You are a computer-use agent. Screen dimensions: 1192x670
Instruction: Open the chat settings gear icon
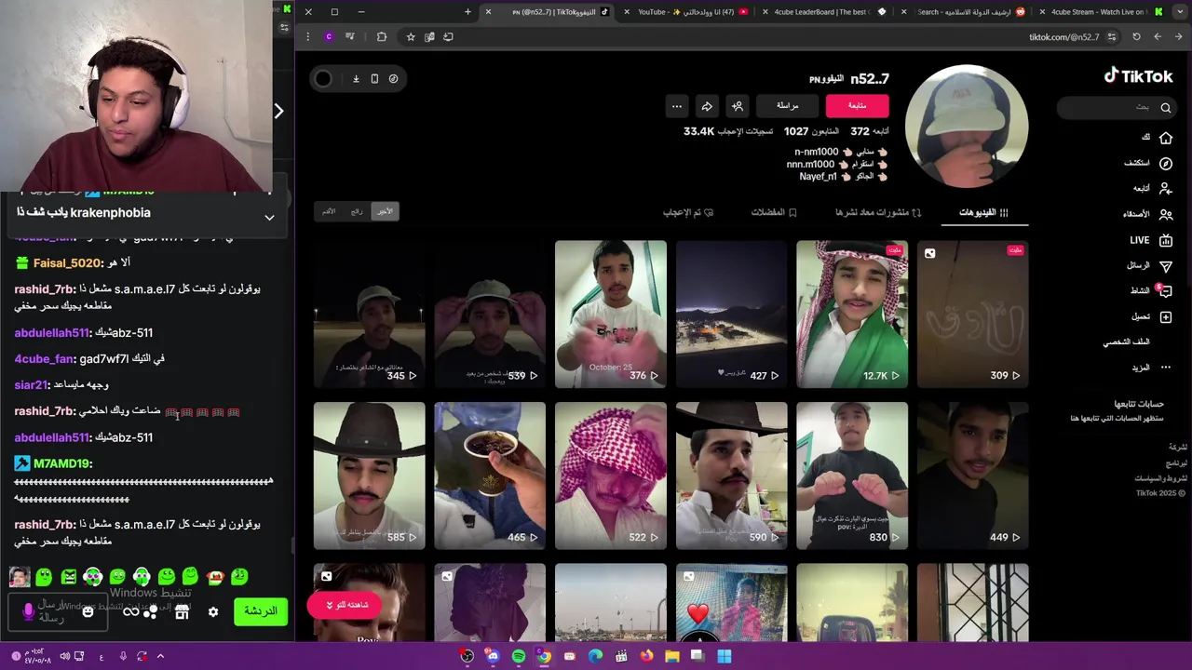click(213, 611)
